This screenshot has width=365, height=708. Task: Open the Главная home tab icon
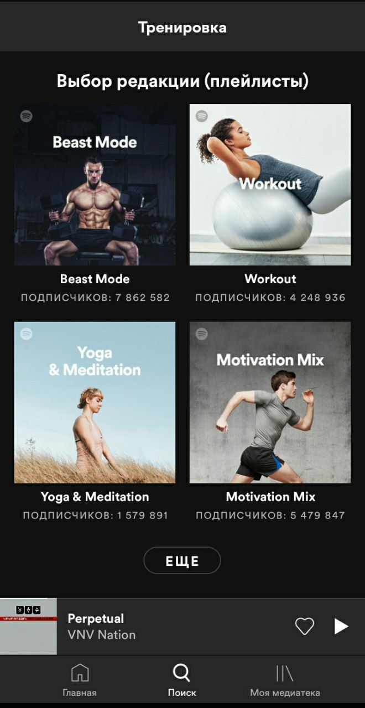click(80, 673)
